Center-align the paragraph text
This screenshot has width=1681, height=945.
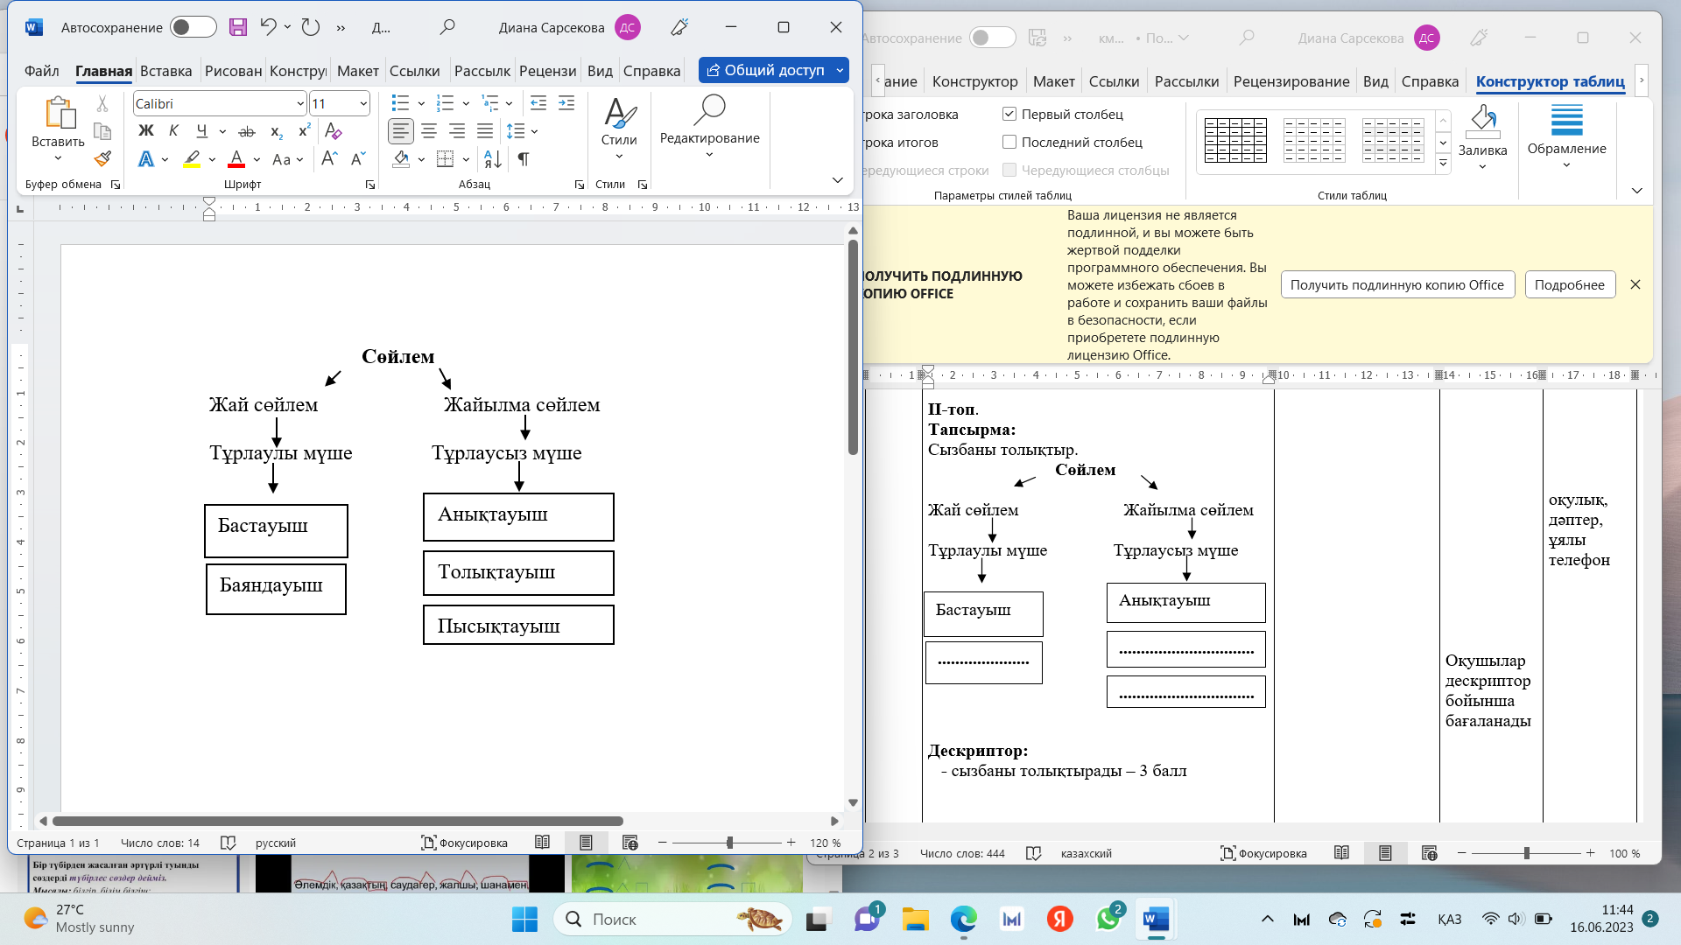point(429,131)
